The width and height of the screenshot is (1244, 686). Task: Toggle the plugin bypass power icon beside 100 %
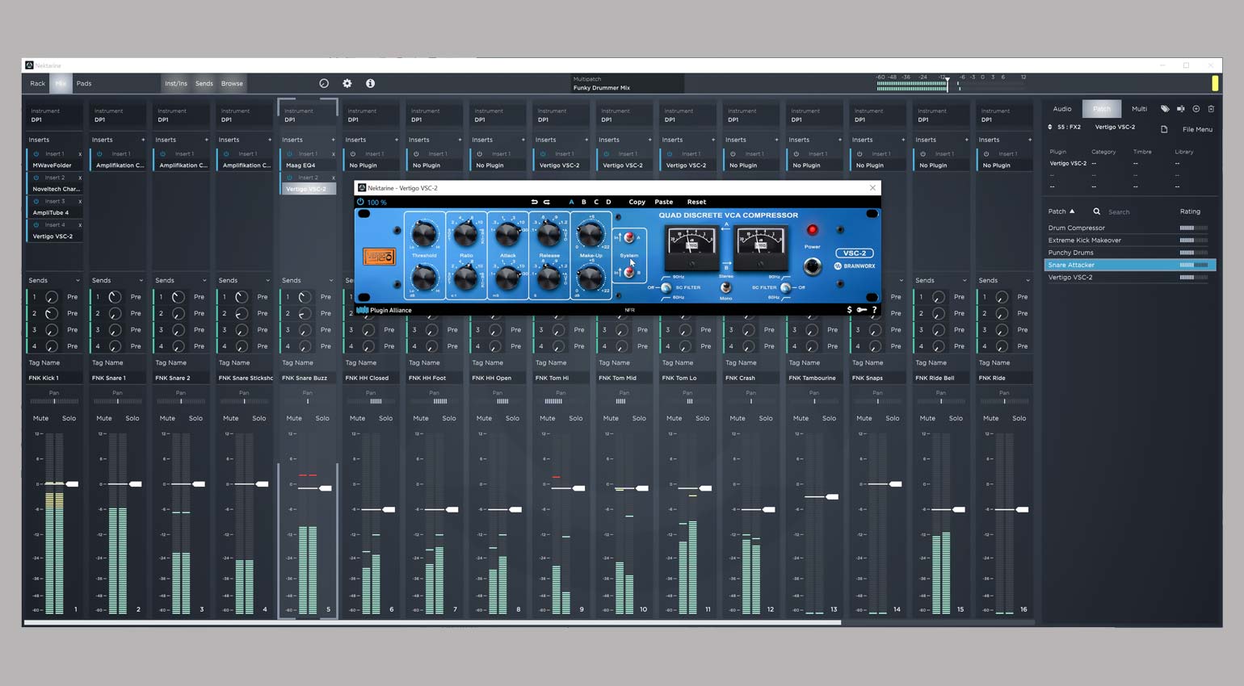(360, 202)
